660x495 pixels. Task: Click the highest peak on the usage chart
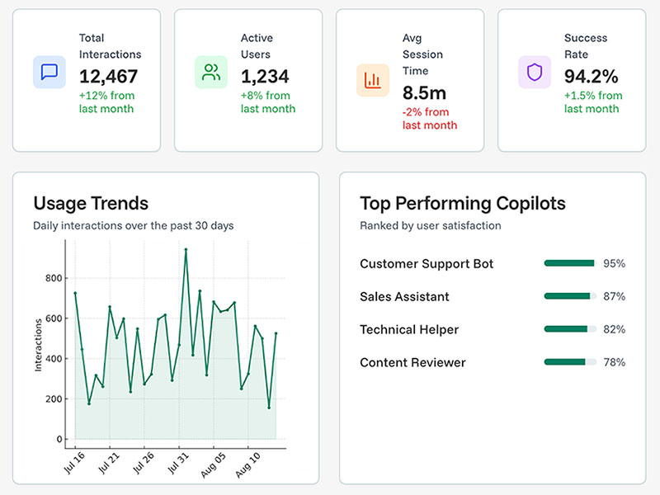point(186,250)
